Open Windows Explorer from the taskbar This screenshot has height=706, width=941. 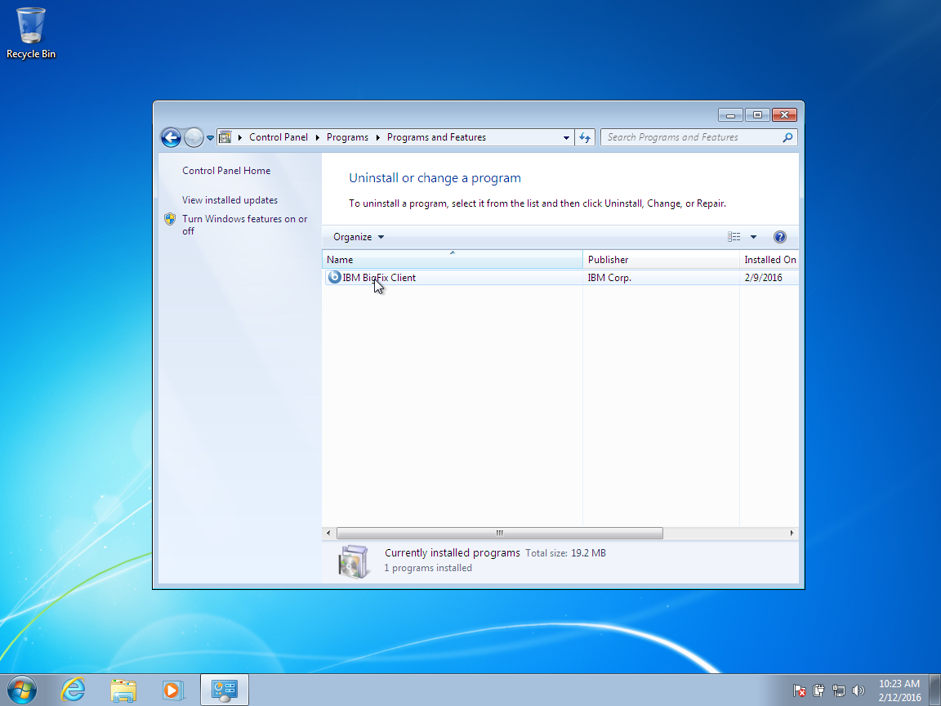[x=123, y=690]
